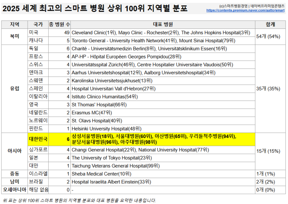Click the '프랑스' country cell

coord(38,57)
